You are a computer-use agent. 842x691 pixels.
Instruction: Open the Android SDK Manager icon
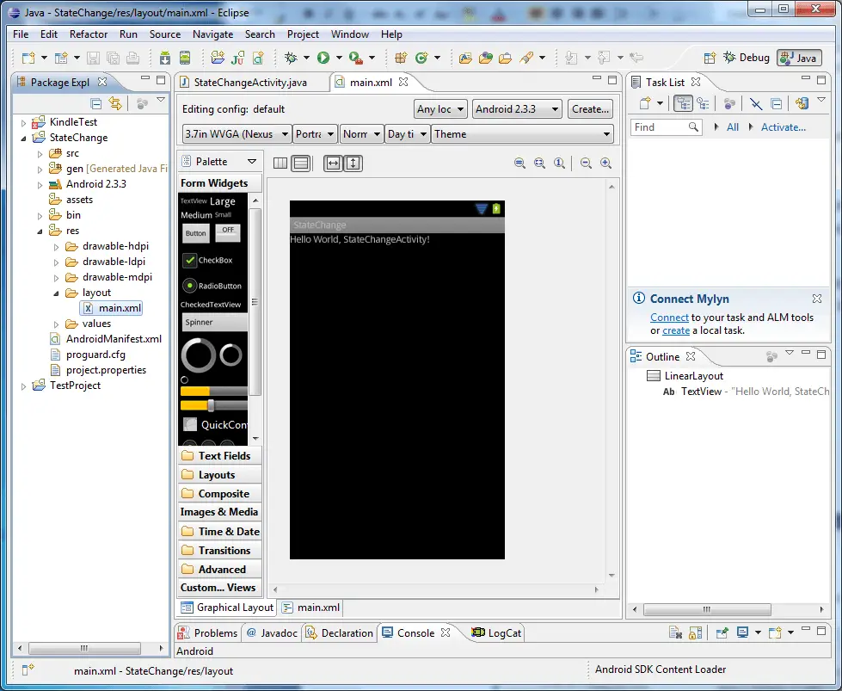pyautogui.click(x=164, y=57)
